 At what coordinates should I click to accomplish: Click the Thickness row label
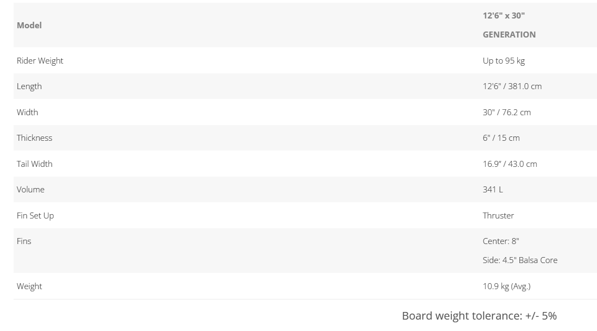[x=34, y=138]
